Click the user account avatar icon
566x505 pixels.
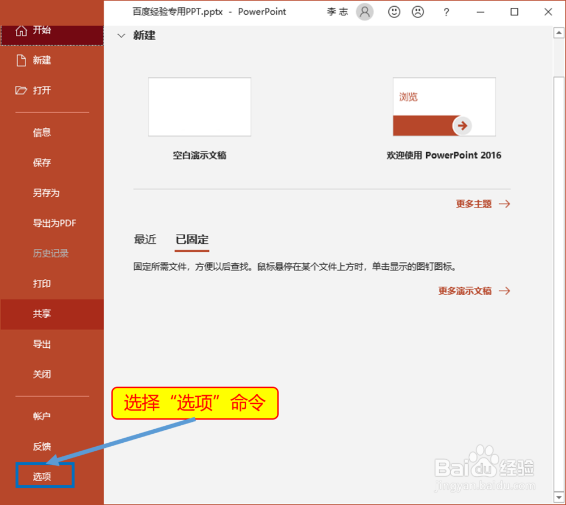pos(365,12)
